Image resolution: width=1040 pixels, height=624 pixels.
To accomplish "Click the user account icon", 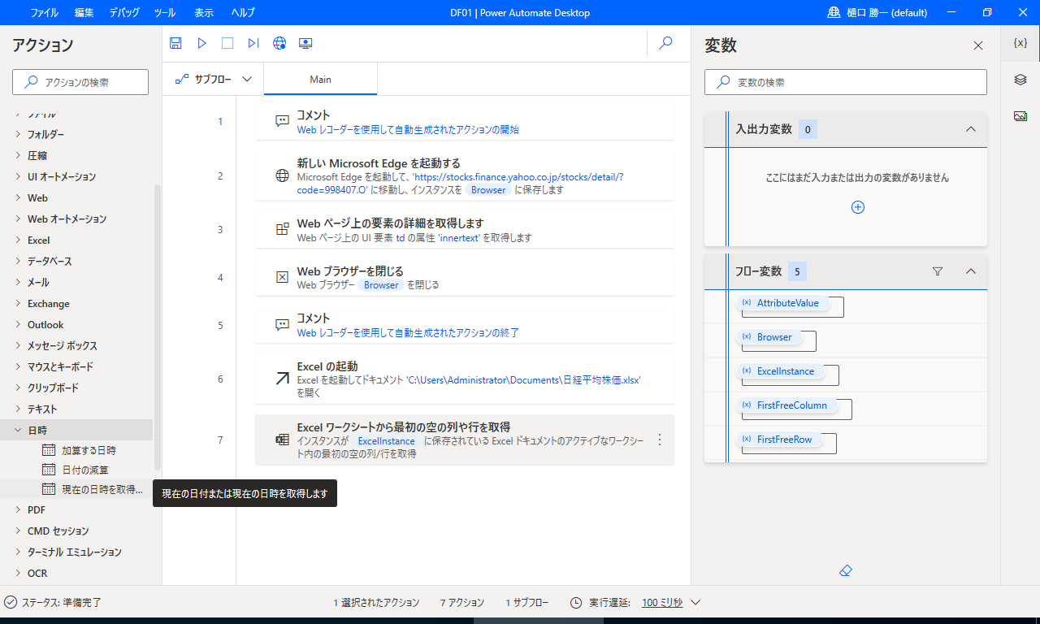I will click(834, 12).
